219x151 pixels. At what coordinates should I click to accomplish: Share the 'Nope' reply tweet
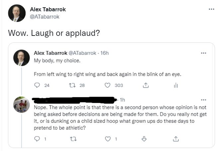point(176,139)
